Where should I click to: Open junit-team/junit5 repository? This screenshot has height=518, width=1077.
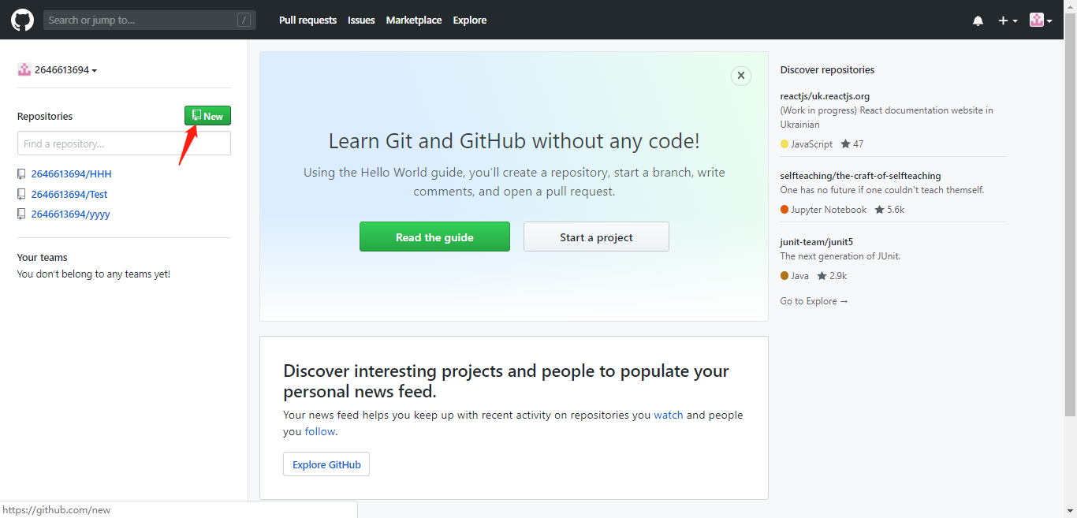(816, 242)
